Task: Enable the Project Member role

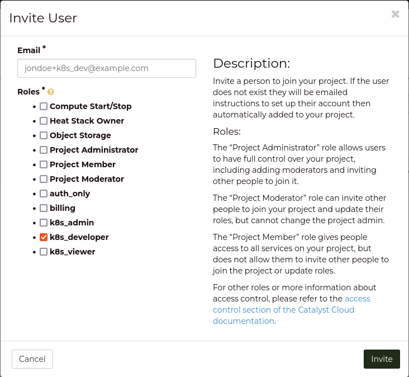Action: click(x=44, y=164)
